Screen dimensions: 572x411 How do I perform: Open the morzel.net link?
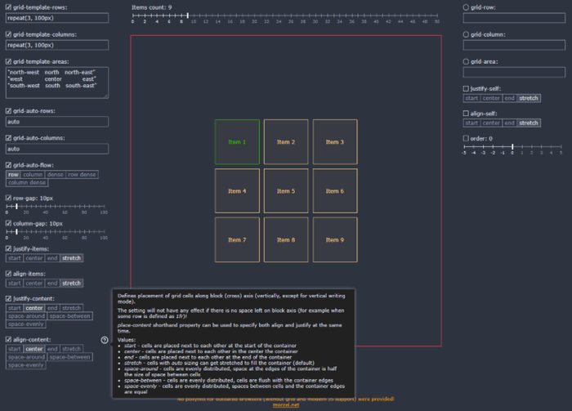coord(286,404)
